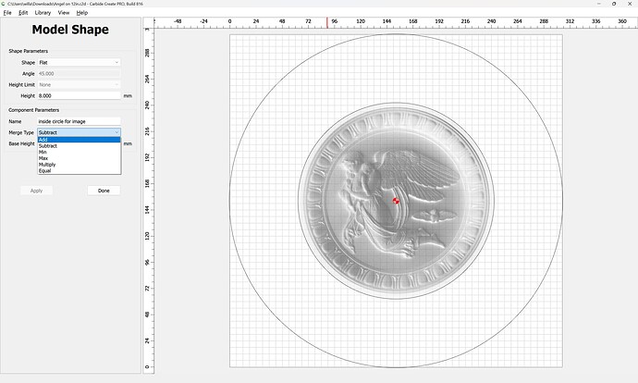
Task: Minimize the Carbide Create window
Action: (x=599, y=4)
